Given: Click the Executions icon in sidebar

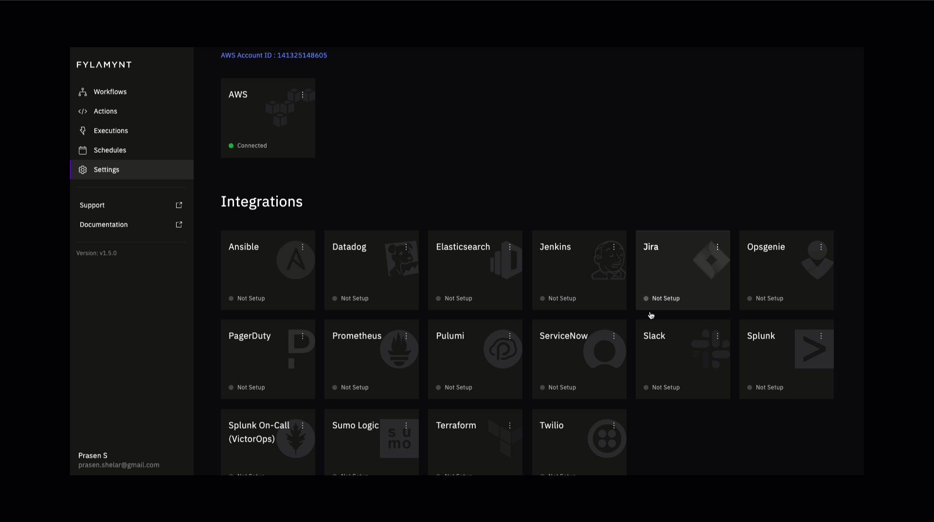Looking at the screenshot, I should coord(83,131).
